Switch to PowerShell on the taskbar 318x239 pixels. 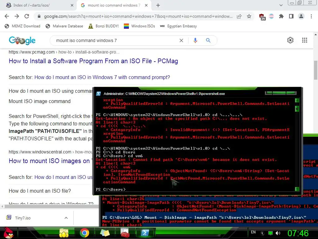[x=145, y=233]
